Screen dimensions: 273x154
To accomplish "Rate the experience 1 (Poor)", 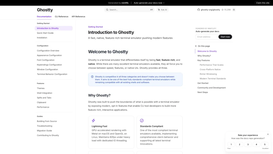I will (231, 144).
